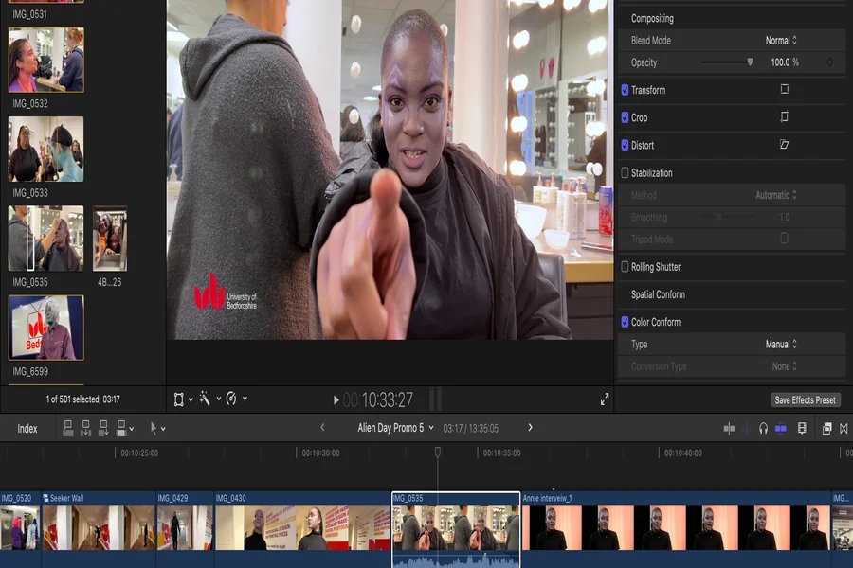
Task: Click the Enhancements magic wand icon
Action: [x=204, y=398]
